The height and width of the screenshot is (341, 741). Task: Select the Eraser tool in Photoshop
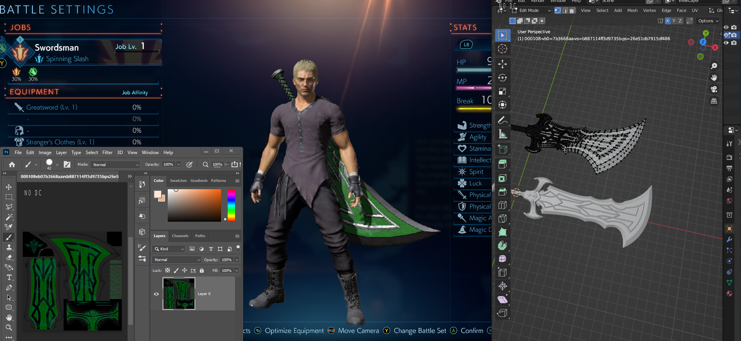(9, 257)
